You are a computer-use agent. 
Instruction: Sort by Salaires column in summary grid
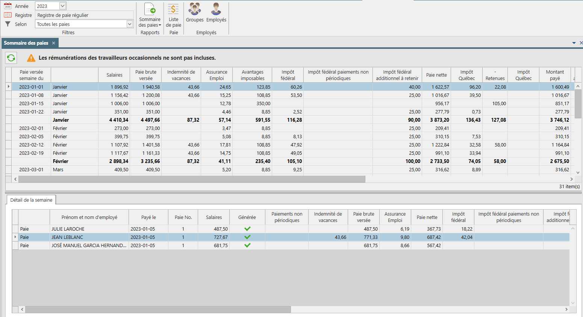coord(114,75)
